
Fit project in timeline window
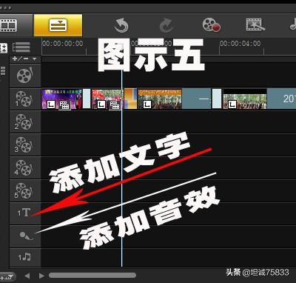click(x=4, y=48)
